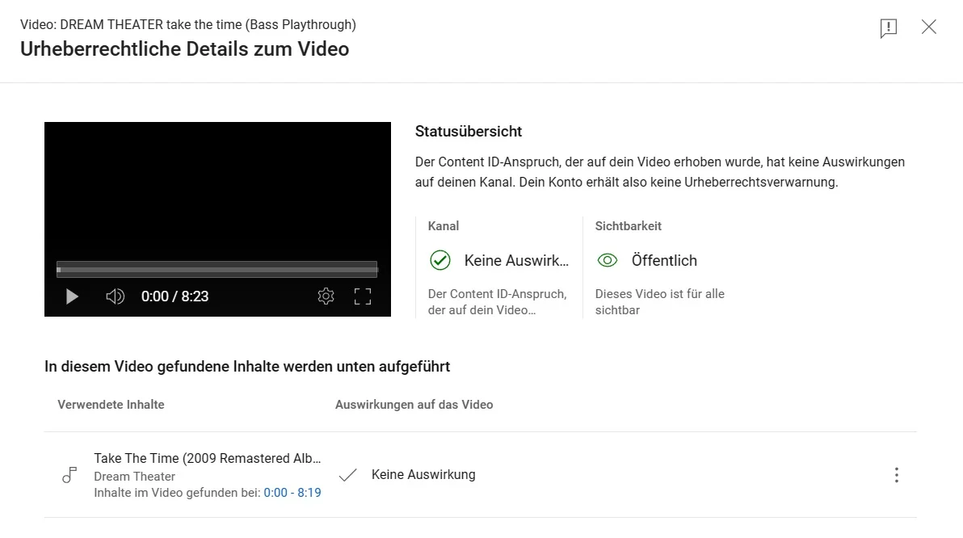Close the Urheberrechtliche Details dialog
963x538 pixels.
929,27
